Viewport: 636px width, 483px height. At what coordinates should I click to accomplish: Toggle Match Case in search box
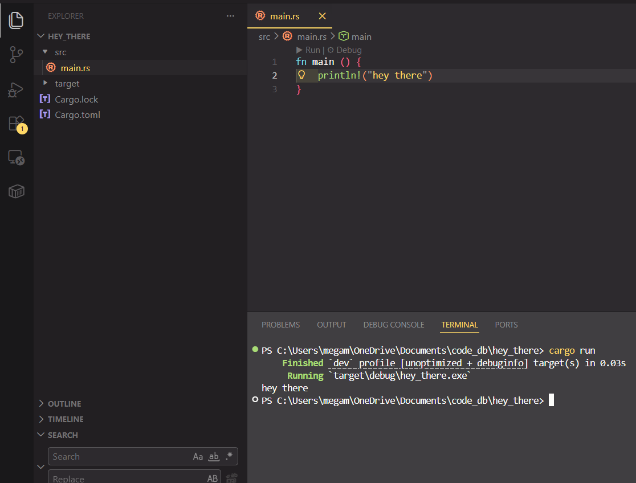click(198, 457)
